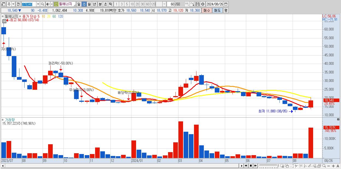The image size is (341, 169).
Task: Click the 거래량 volume label
Action: [10, 119]
